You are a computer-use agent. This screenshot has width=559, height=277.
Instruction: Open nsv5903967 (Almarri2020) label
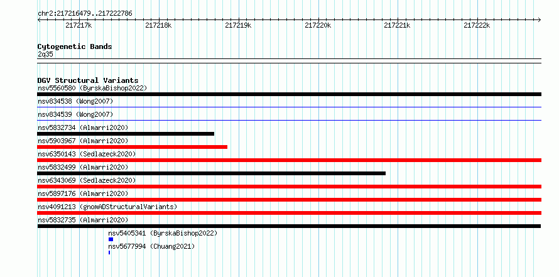[83, 141]
